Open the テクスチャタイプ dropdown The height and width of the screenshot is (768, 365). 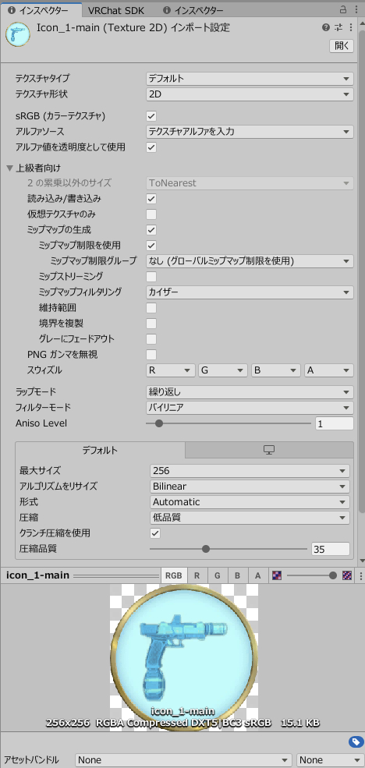[x=250, y=79]
